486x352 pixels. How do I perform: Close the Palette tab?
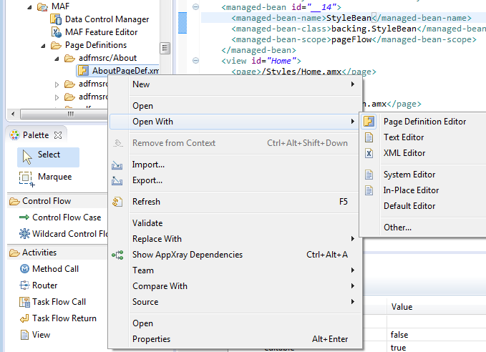click(x=58, y=135)
